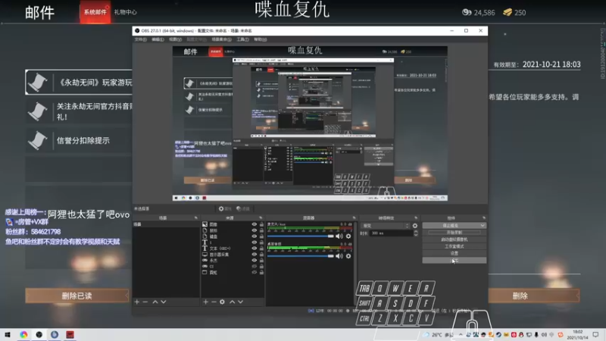Open taskbar volume control
This screenshot has height=341, width=606.
[x=544, y=335]
